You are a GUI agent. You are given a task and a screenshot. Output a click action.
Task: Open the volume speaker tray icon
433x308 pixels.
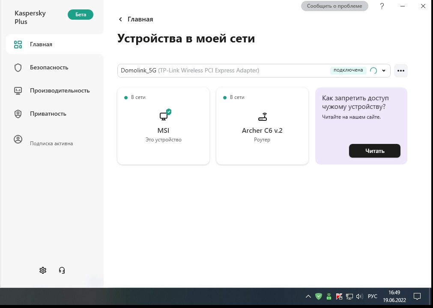click(x=359, y=296)
